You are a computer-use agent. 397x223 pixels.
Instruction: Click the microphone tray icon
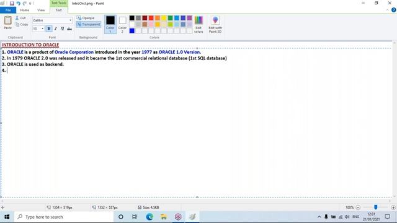(x=326, y=217)
